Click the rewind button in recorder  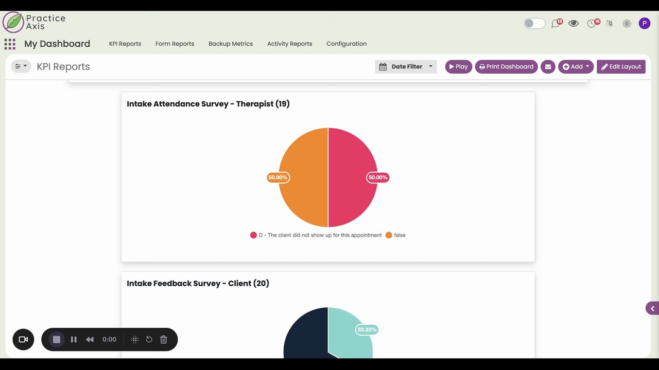click(x=90, y=339)
